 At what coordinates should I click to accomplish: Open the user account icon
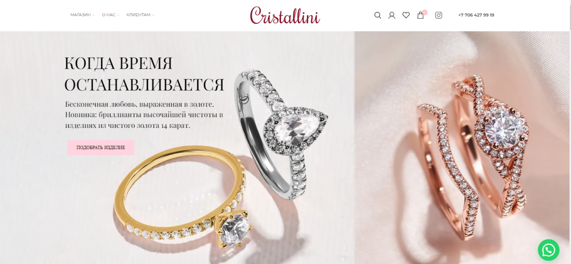[x=392, y=15]
